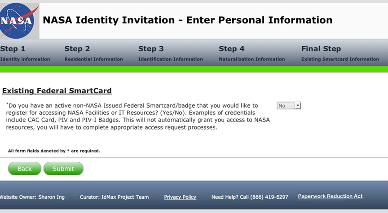Click the NASA Identity Invitation page title
The height and width of the screenshot is (213, 388).
187,20
